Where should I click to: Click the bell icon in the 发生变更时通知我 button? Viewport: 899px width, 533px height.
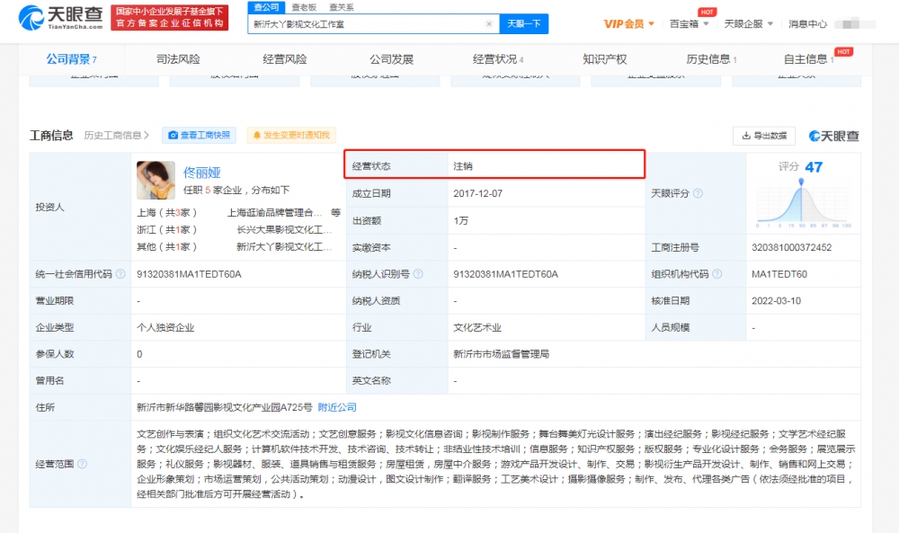tap(257, 135)
